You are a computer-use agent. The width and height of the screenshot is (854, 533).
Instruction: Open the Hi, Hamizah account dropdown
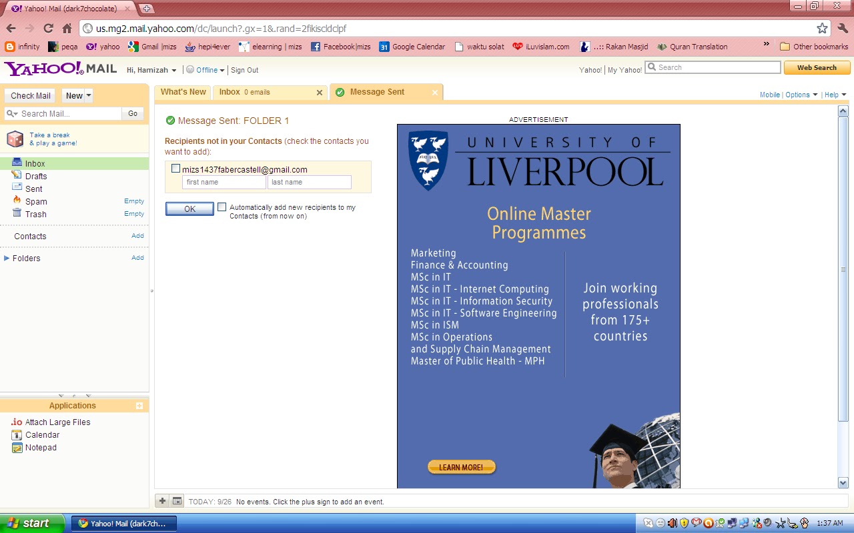click(x=151, y=70)
